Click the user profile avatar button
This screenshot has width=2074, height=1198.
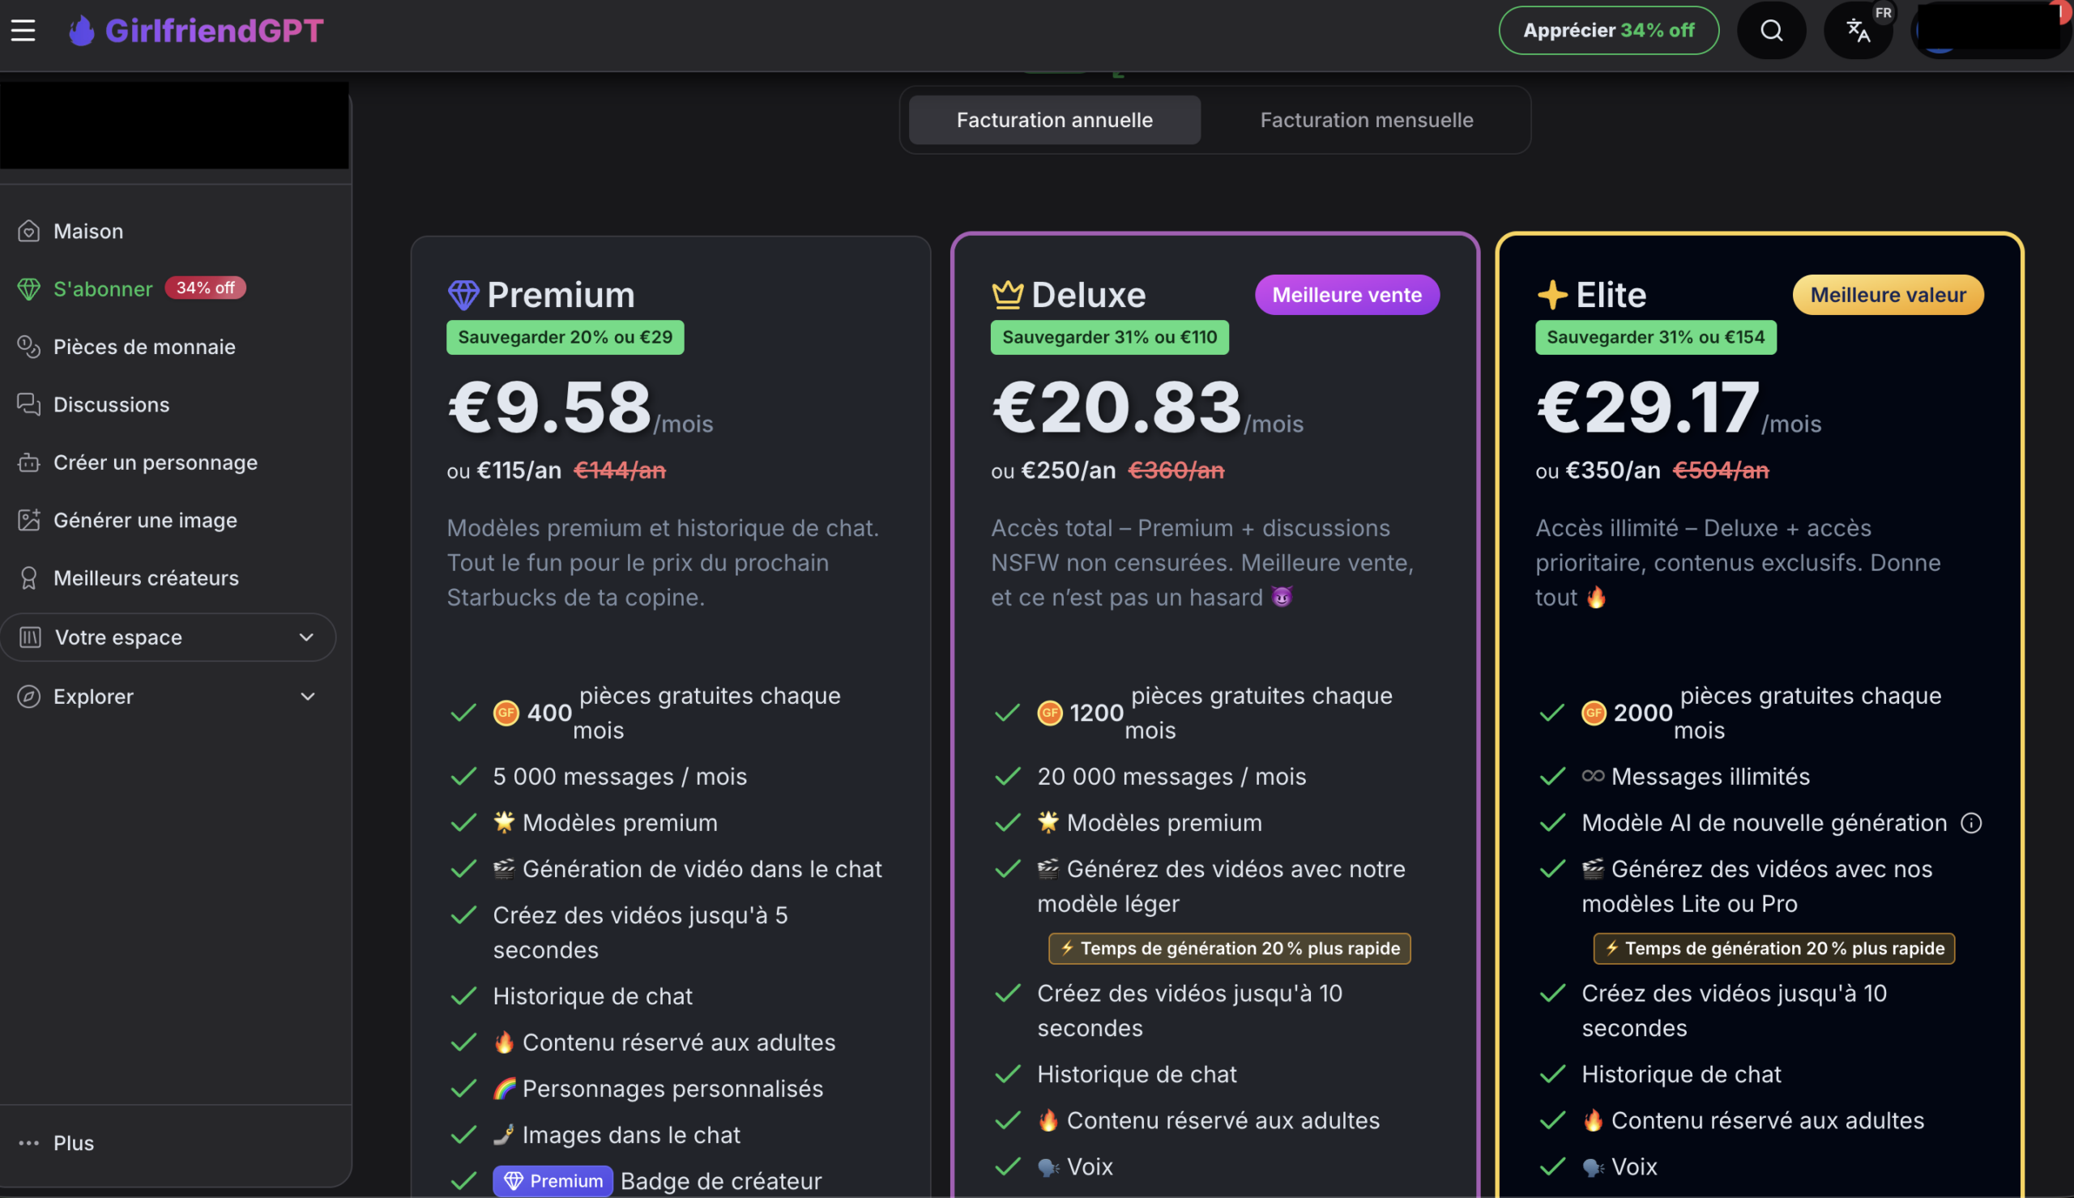tap(1990, 31)
